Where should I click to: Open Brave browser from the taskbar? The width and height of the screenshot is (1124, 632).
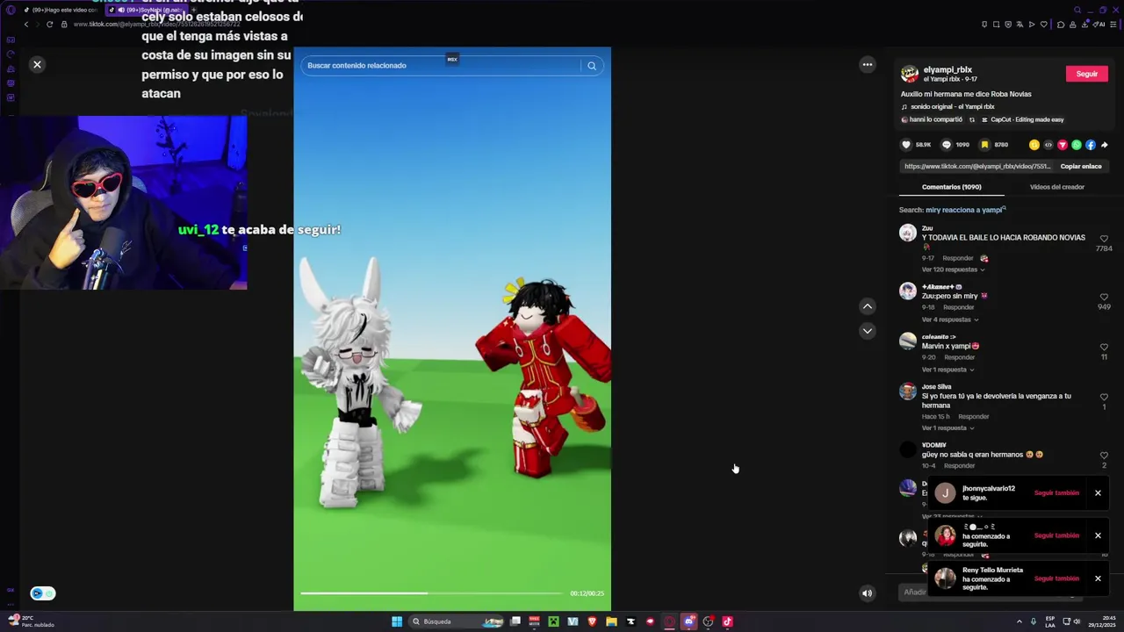click(x=592, y=621)
